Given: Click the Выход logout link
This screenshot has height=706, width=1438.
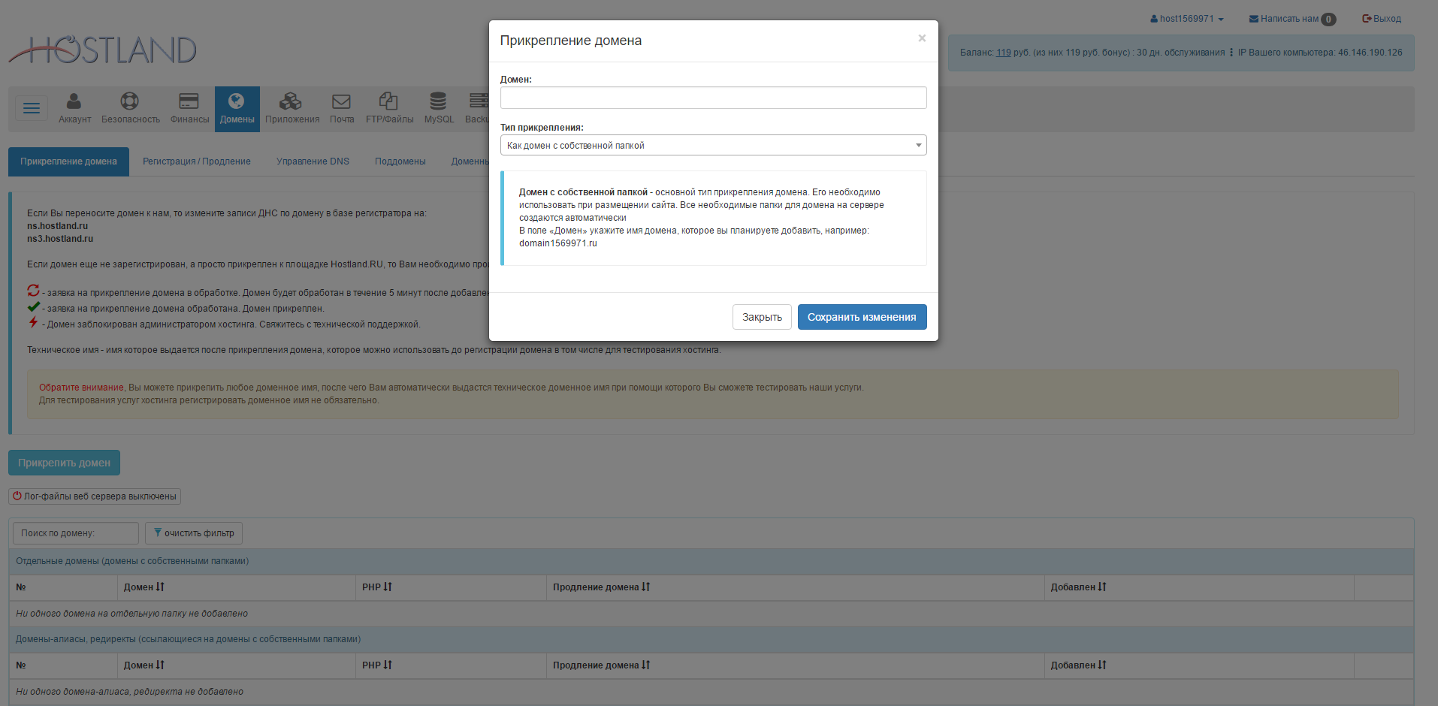Looking at the screenshot, I should tap(1382, 19).
